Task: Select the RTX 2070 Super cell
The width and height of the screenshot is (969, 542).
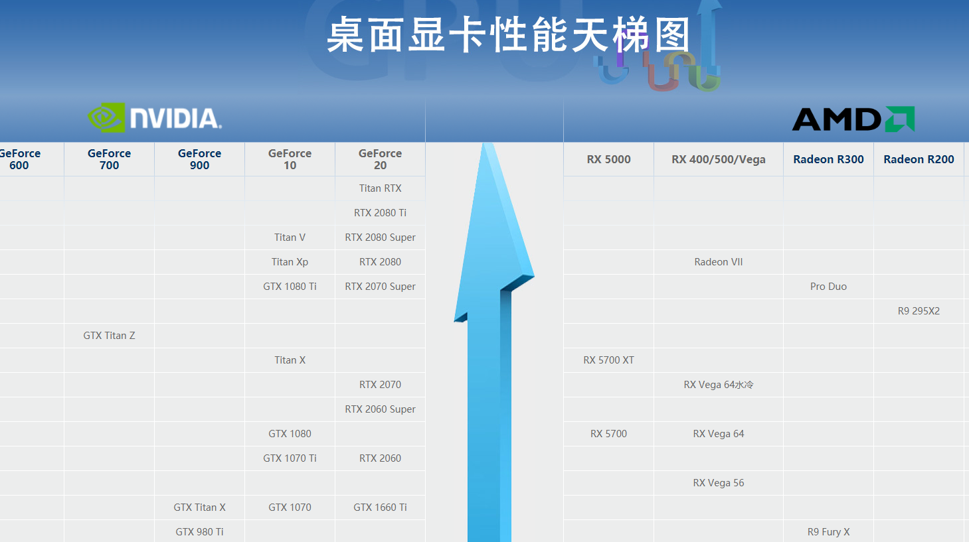Action: tap(381, 287)
